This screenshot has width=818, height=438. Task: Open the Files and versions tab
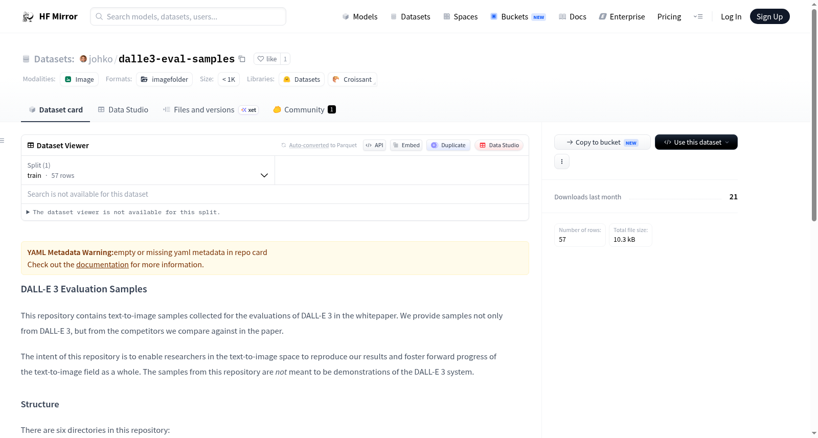coord(211,110)
